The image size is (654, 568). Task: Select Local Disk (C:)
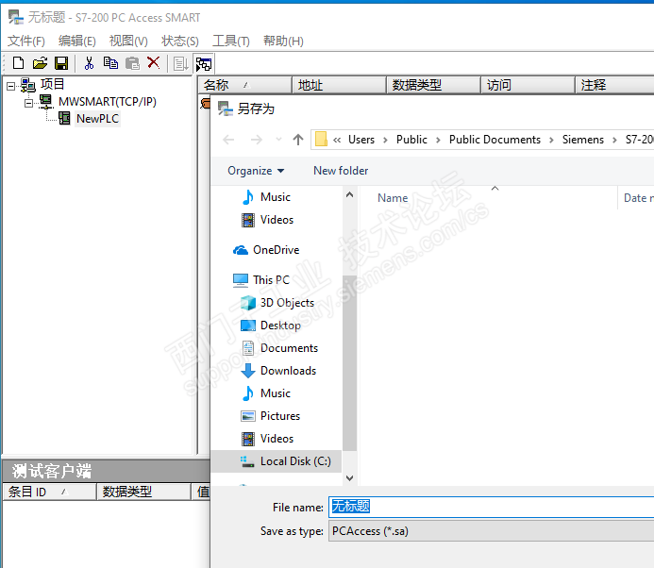(x=277, y=461)
